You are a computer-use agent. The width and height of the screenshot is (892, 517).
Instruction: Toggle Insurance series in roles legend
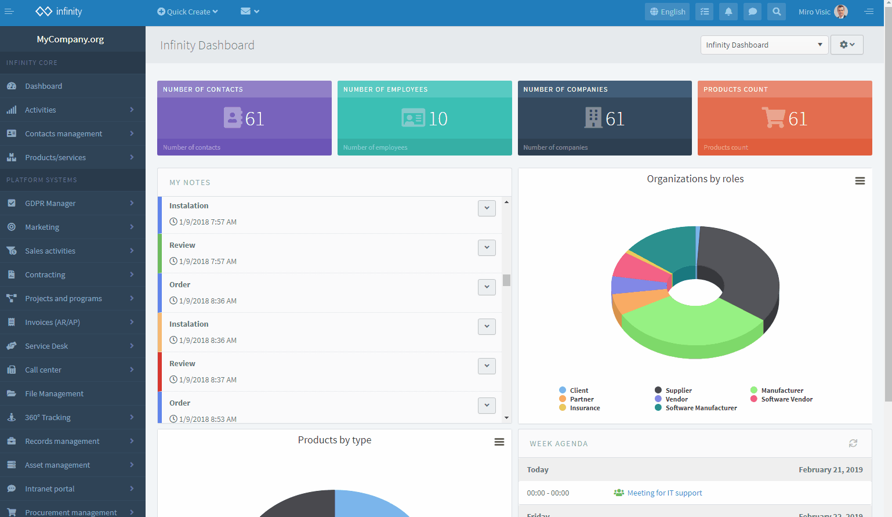(579, 408)
